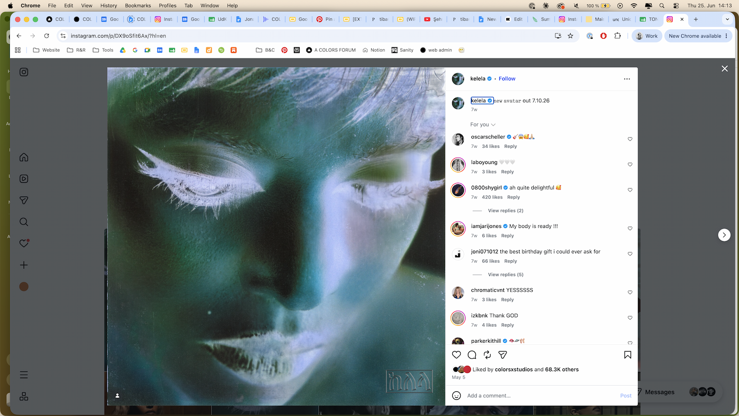Open macOS Spotlight search icon
Image resolution: width=739 pixels, height=416 pixels.
[x=662, y=6]
